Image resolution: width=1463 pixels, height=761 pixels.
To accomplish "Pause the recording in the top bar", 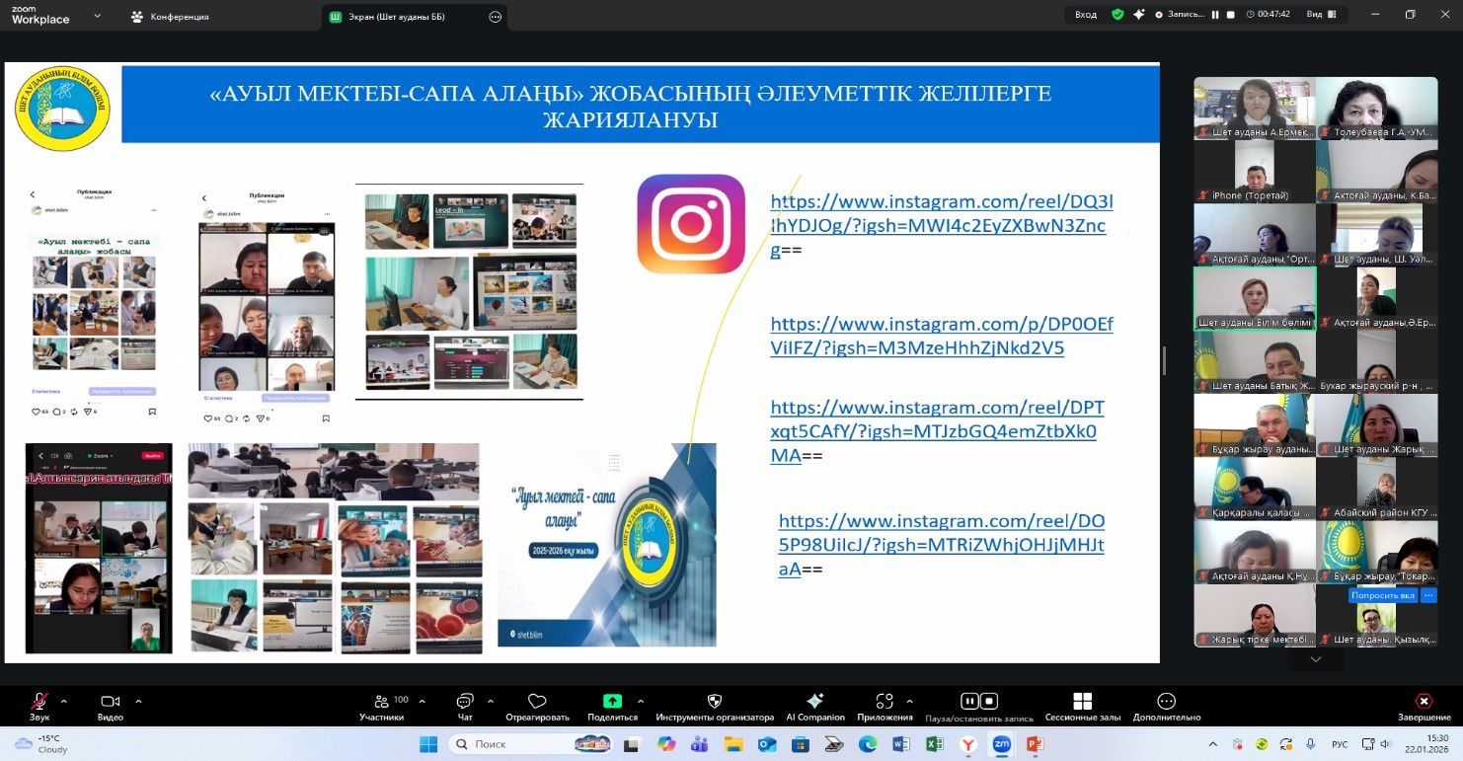I will tap(1215, 15).
